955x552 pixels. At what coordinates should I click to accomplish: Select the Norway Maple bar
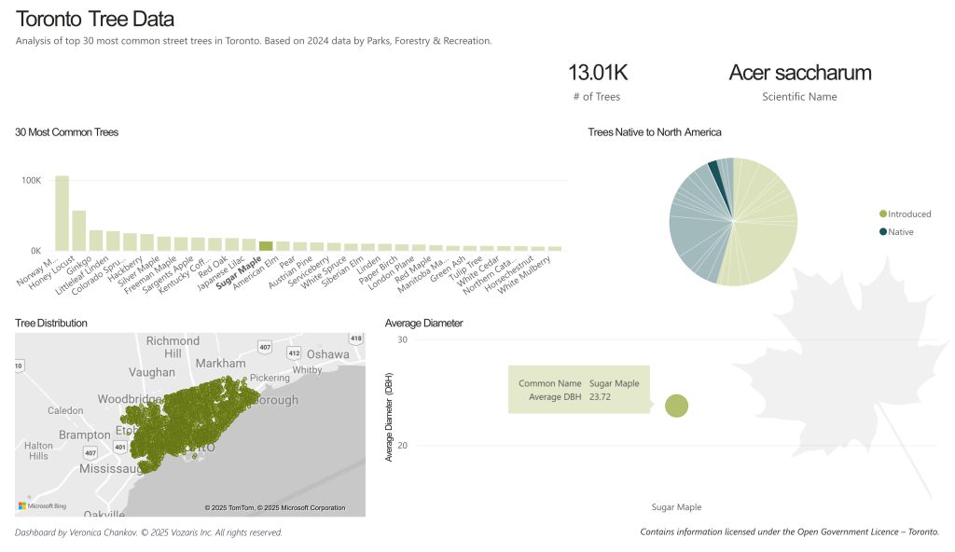point(62,213)
